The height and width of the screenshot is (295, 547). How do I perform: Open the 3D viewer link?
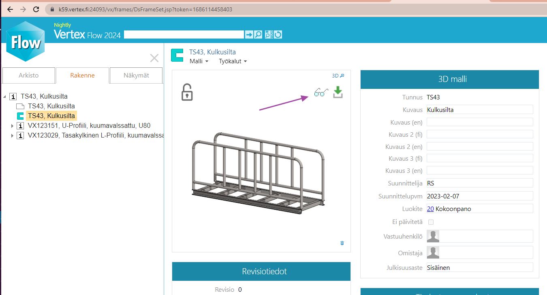[x=338, y=75]
